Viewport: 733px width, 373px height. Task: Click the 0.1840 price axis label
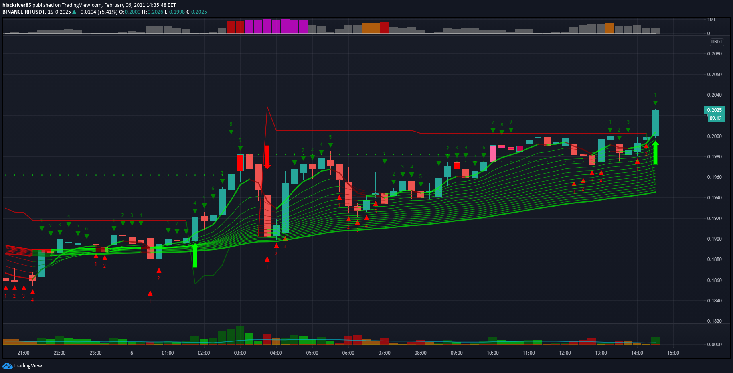714,301
